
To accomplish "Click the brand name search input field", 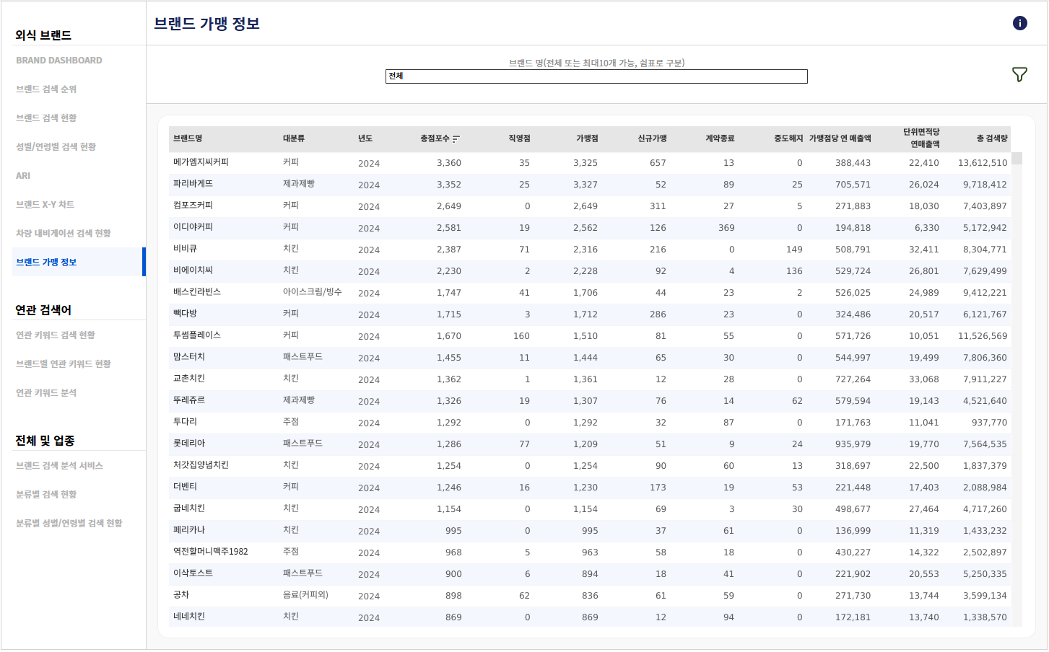I will point(596,76).
